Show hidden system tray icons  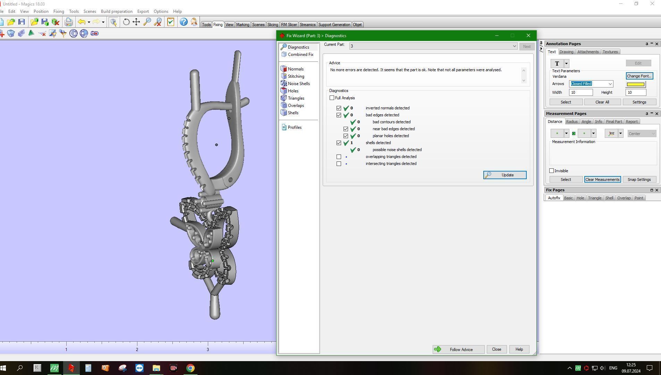point(569,368)
